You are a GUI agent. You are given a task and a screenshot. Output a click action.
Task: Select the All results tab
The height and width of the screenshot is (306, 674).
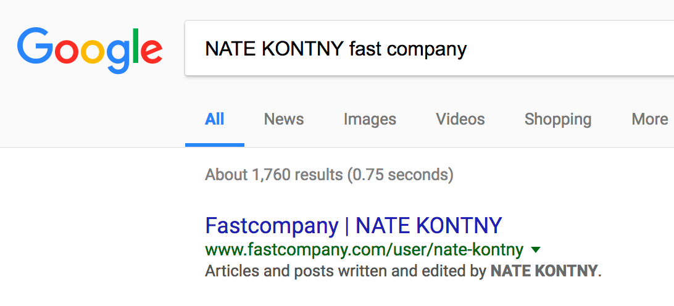point(215,119)
